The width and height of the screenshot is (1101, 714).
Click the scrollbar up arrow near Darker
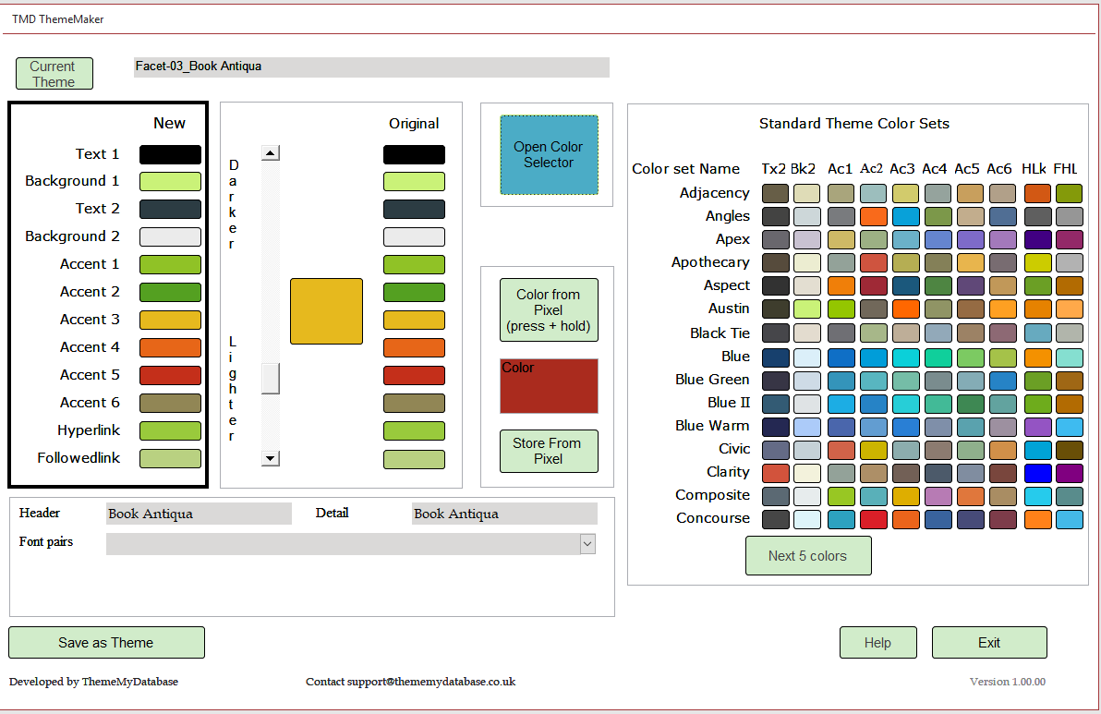coord(270,153)
